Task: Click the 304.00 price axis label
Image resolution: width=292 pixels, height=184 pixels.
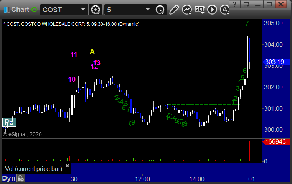Action: (x=273, y=44)
